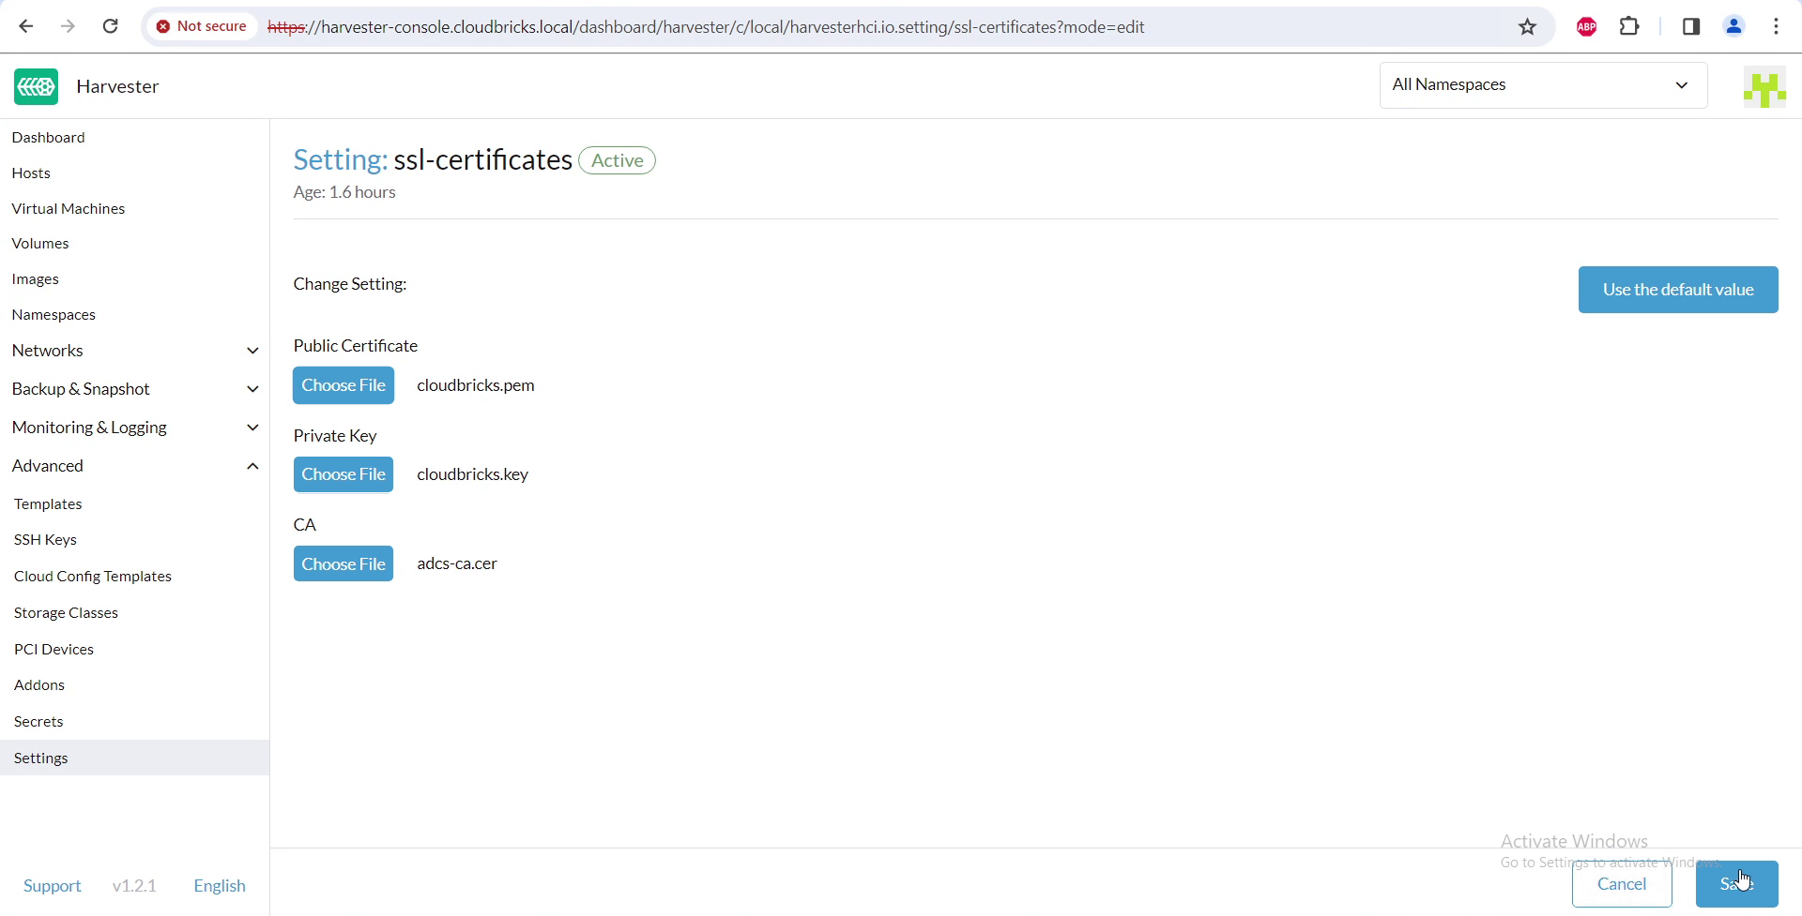
Task: Collapse the Advanced section chevron
Action: (252, 466)
